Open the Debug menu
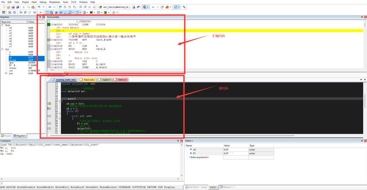The image size is (367, 190). tap(43, 2)
